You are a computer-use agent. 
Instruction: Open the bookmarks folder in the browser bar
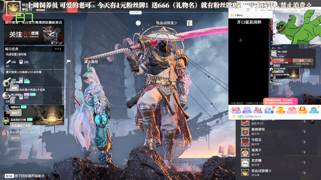point(237,15)
